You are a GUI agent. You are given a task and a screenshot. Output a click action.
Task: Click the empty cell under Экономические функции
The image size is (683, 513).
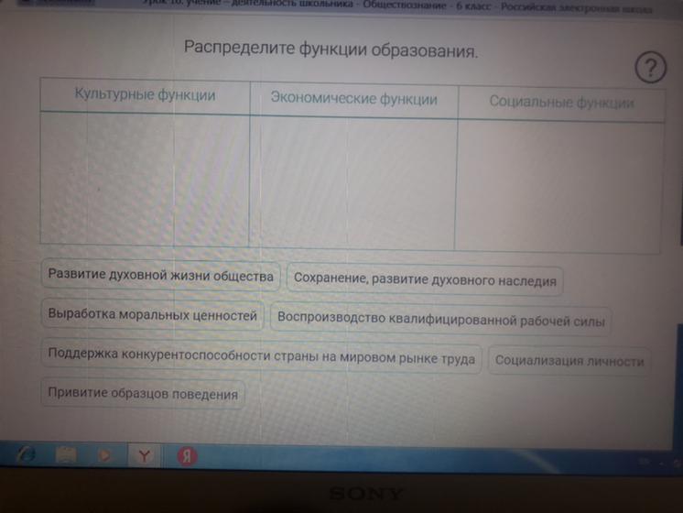tap(352, 183)
